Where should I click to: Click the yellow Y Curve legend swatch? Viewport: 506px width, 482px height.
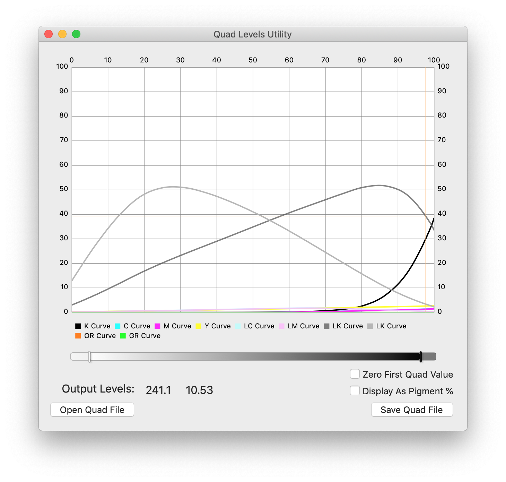(x=198, y=326)
